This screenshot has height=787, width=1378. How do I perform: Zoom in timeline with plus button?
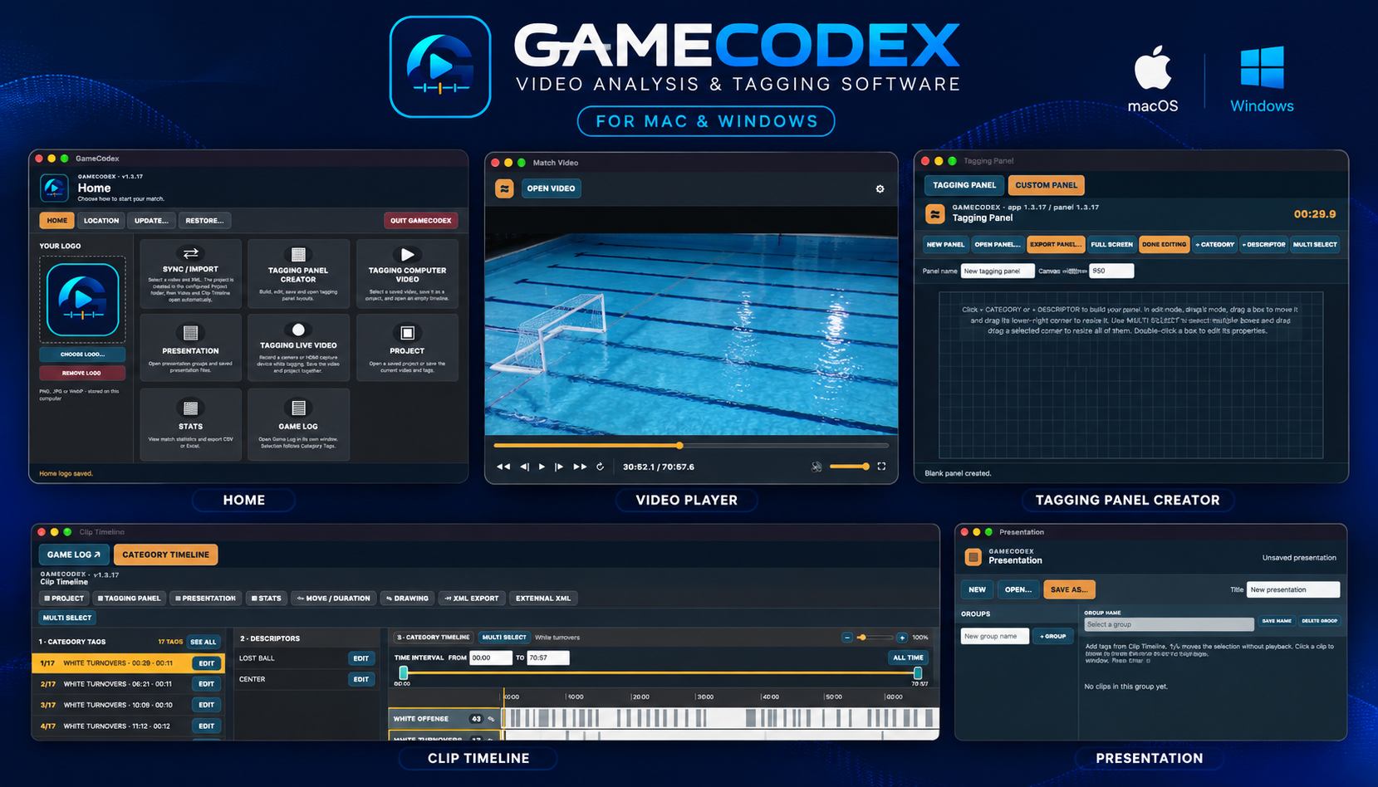(902, 638)
